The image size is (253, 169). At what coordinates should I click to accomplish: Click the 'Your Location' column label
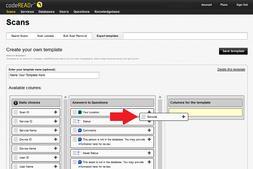point(91,112)
